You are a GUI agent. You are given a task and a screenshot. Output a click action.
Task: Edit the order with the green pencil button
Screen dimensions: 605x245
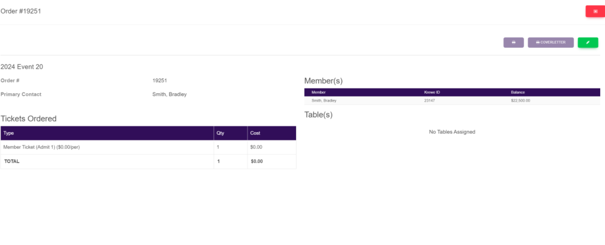[x=587, y=43]
